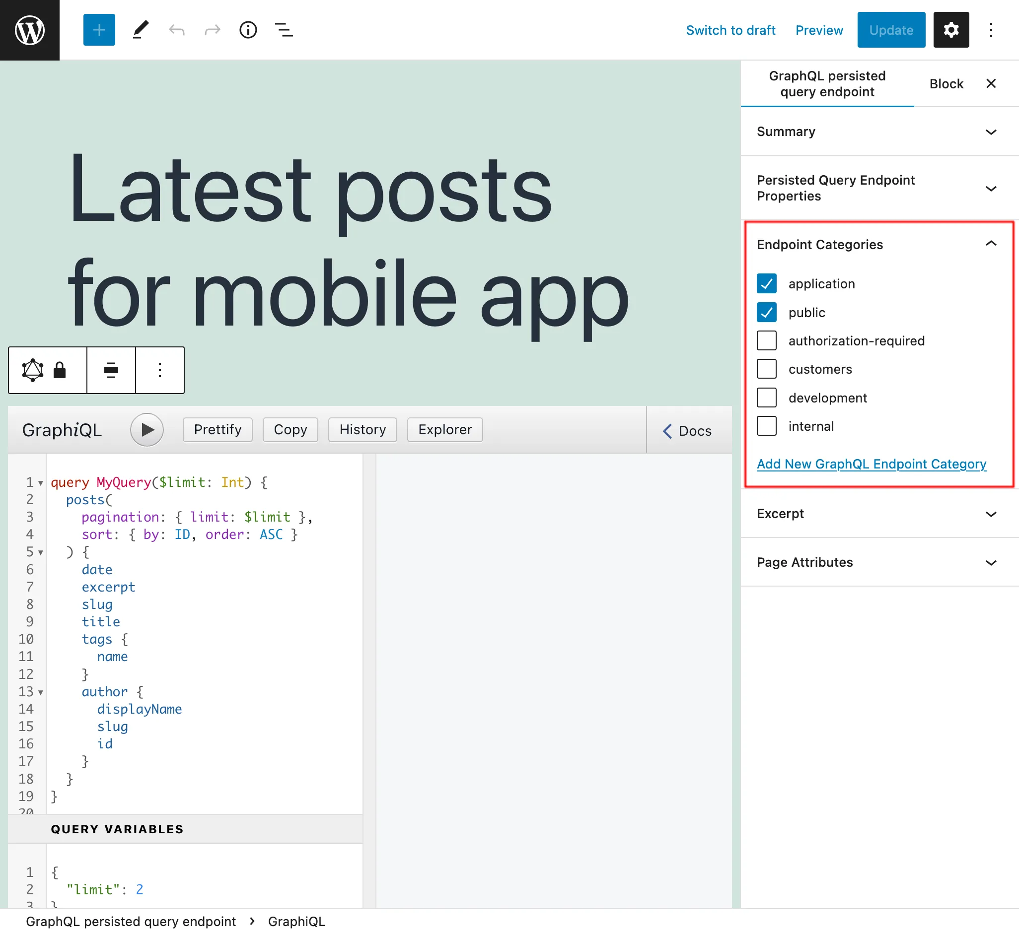
Task: Expand Persisted Query Endpoint Properties panel
Action: coord(879,188)
